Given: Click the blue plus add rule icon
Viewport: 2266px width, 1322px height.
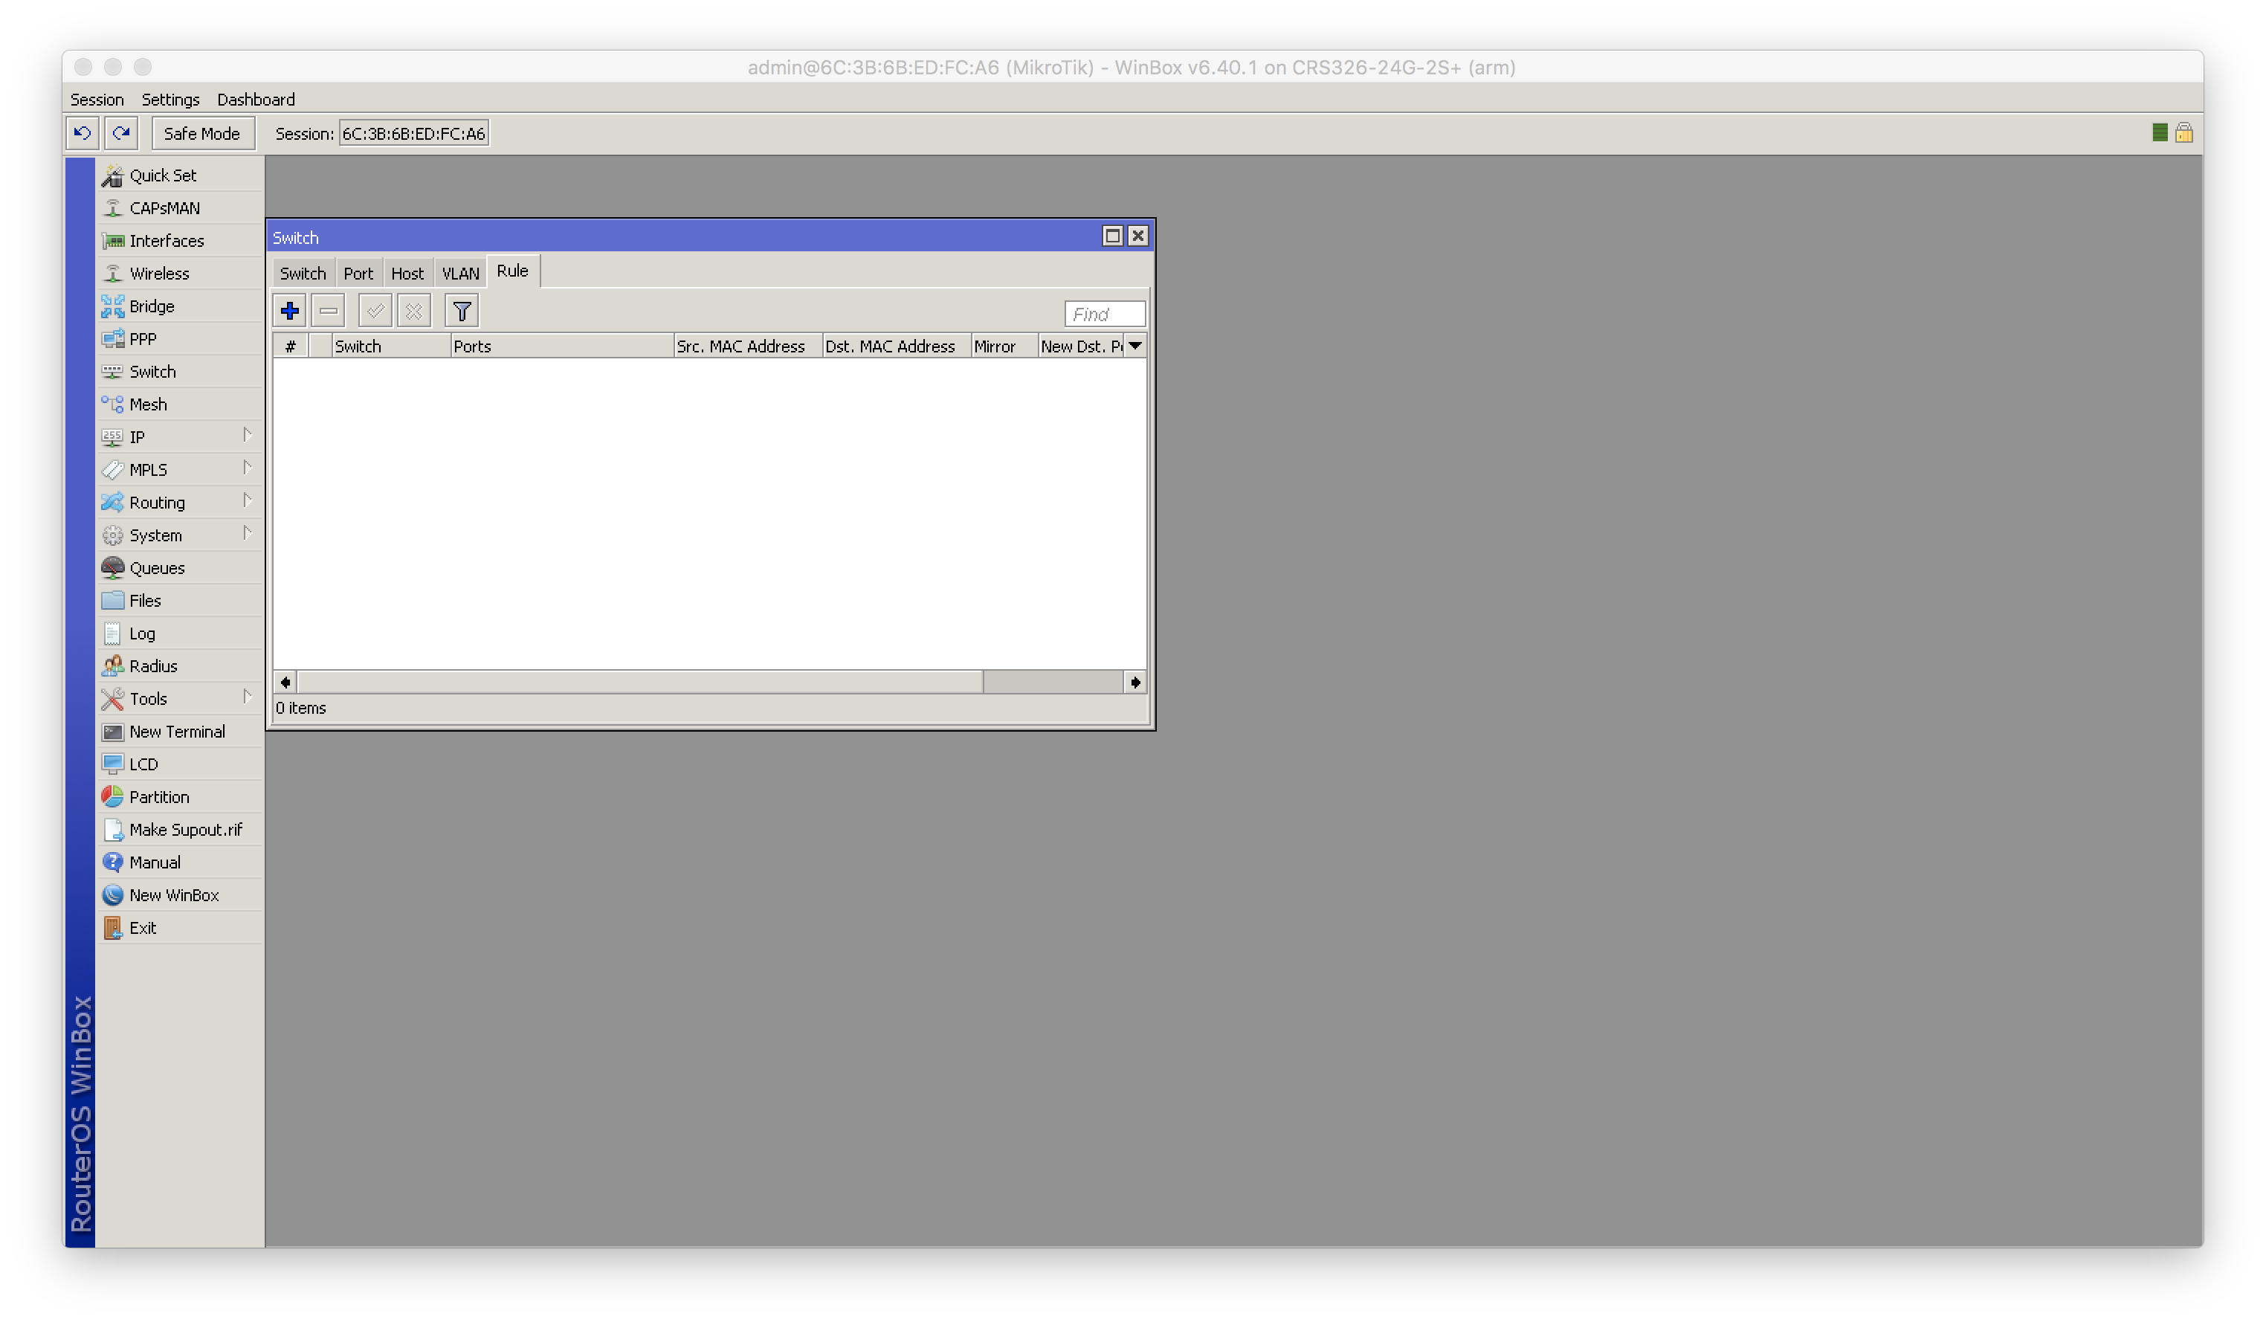Looking at the screenshot, I should [289, 311].
